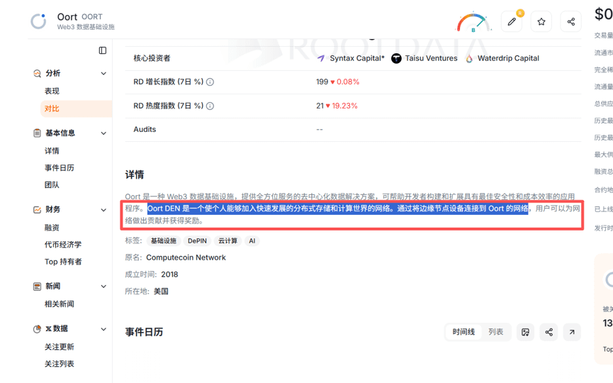613x383 pixels.
Task: Click the DePIN tag
Action: point(197,241)
